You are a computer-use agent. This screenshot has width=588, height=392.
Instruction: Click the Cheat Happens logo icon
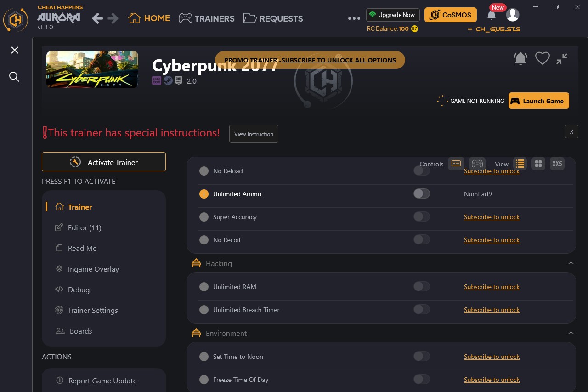(16, 19)
